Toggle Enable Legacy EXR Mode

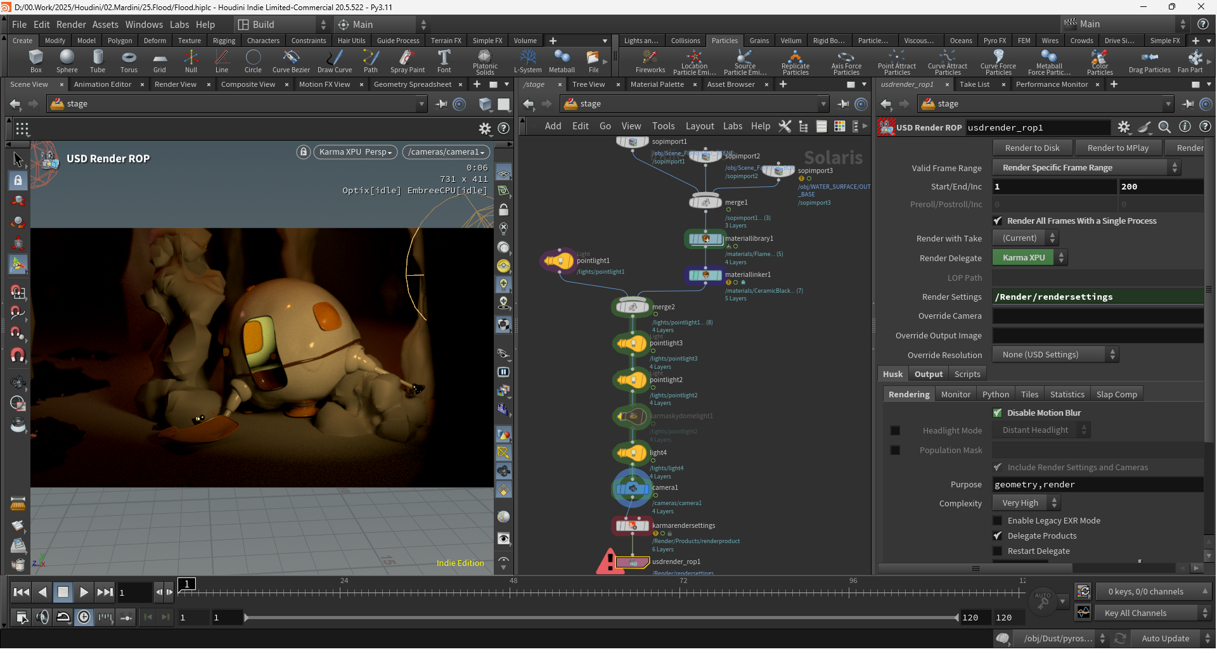pos(998,521)
